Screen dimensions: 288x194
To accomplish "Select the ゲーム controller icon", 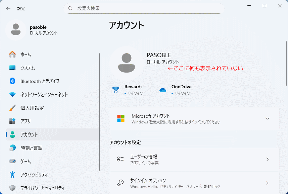I will (12, 161).
